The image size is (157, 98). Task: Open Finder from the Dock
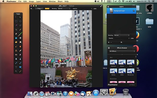pyautogui.click(x=30, y=94)
